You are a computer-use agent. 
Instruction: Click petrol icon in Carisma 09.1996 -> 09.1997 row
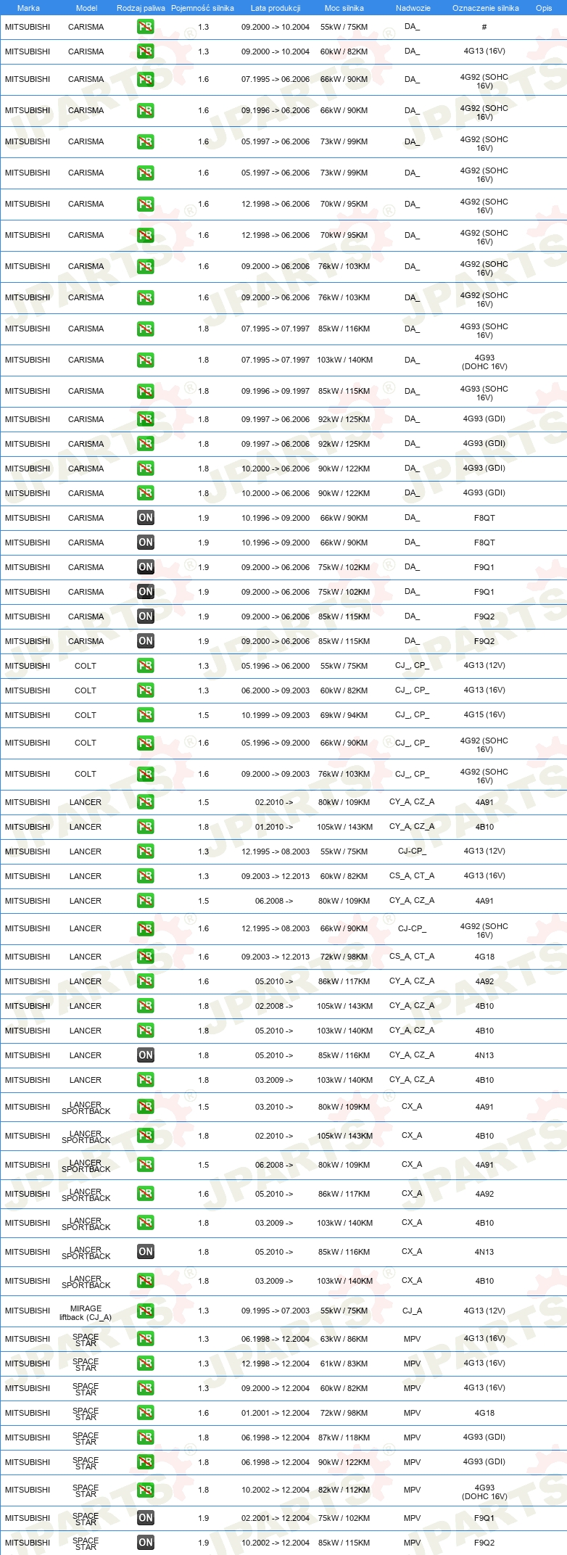point(146,391)
